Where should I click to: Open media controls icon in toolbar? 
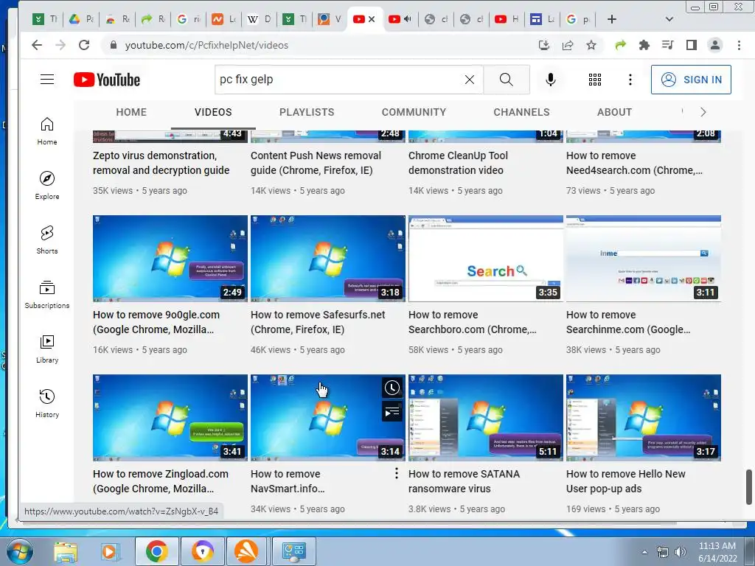tap(668, 45)
